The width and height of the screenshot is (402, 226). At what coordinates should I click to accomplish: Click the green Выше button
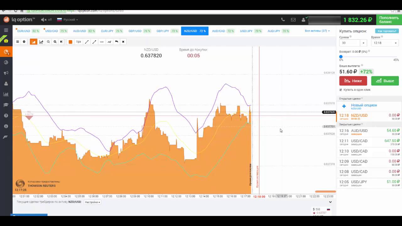coord(385,81)
